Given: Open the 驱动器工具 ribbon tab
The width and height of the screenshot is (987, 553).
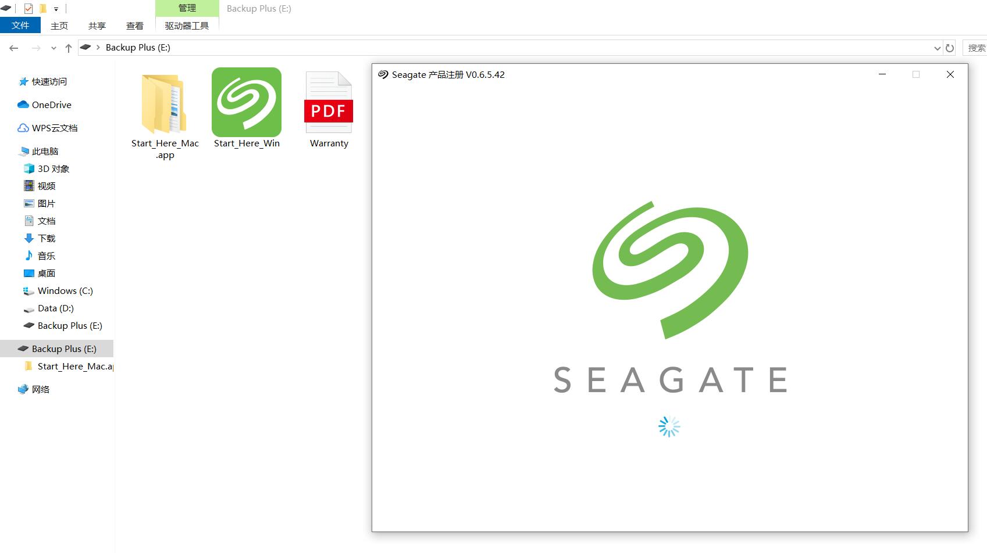Looking at the screenshot, I should (187, 26).
